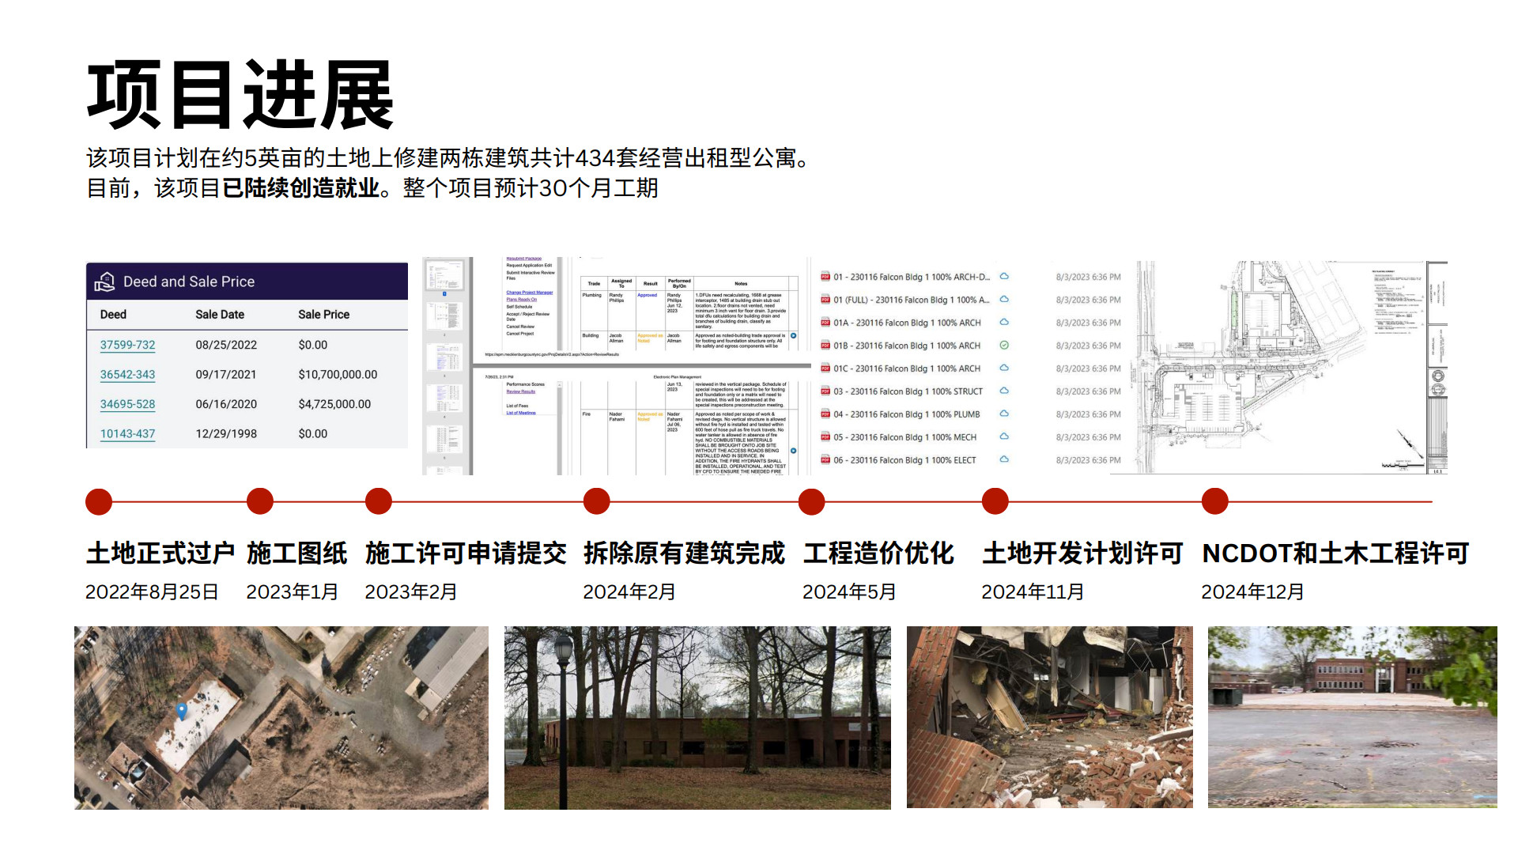Click cloud status icon for 01A ARCH file
Image resolution: width=1518 pixels, height=854 pixels.
click(x=1004, y=322)
